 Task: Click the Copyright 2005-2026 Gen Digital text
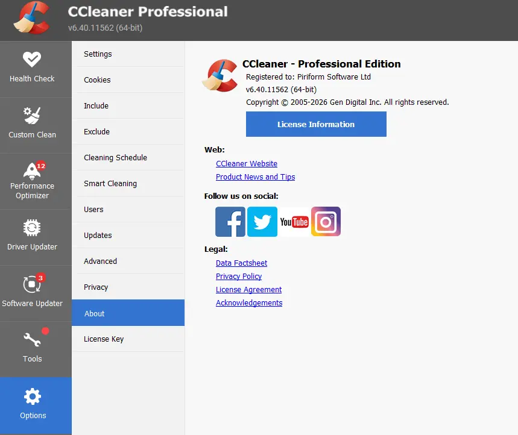(347, 102)
